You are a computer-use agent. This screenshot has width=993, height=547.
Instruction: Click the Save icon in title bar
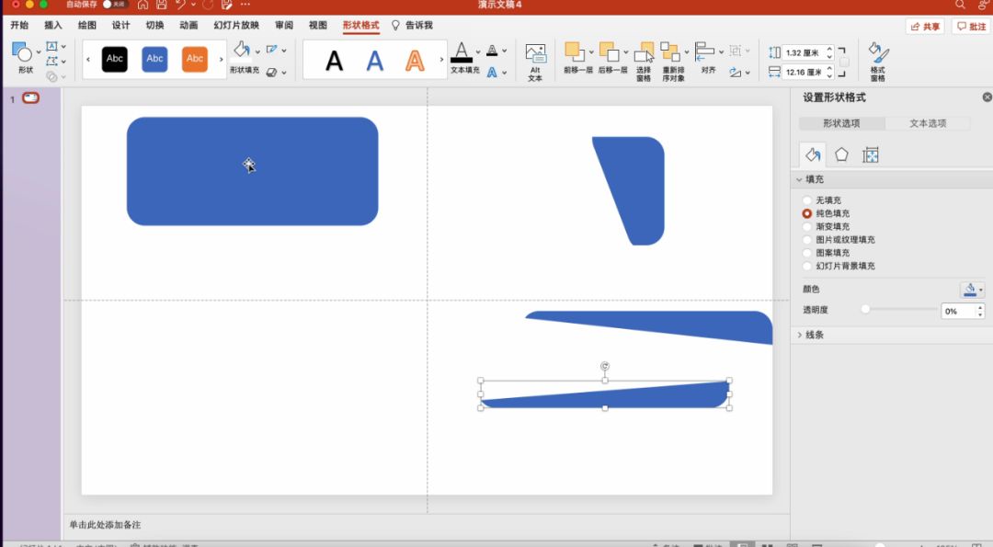coord(162,5)
